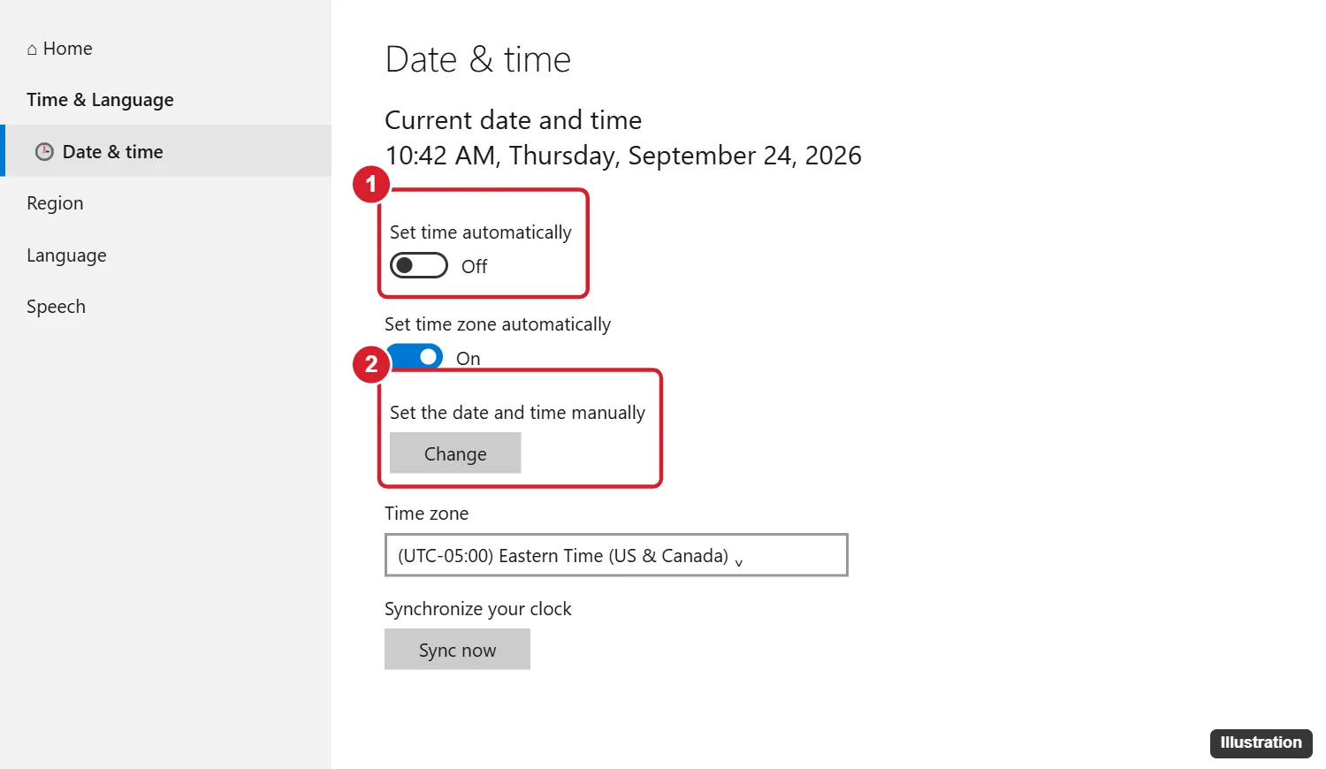Click the Home icon in the sidebar
Image resolution: width=1326 pixels, height=769 pixels.
pyautogui.click(x=32, y=49)
